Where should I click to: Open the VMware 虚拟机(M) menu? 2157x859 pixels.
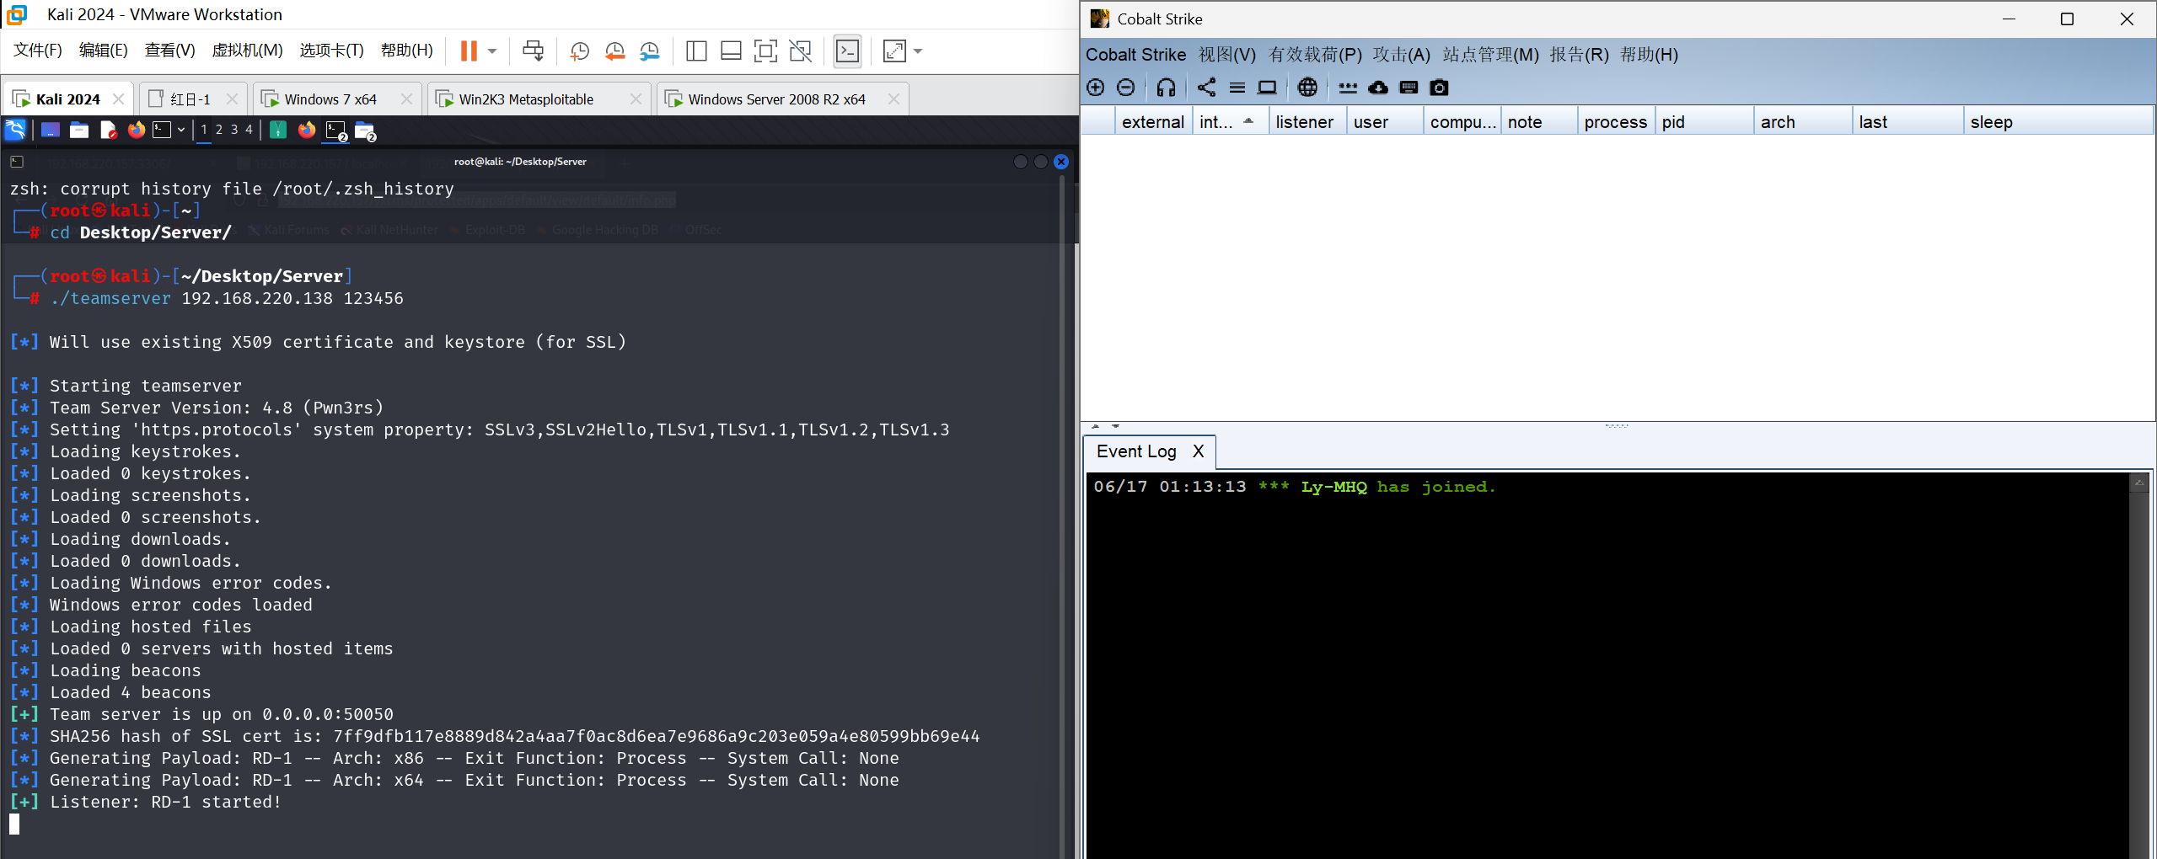[247, 51]
